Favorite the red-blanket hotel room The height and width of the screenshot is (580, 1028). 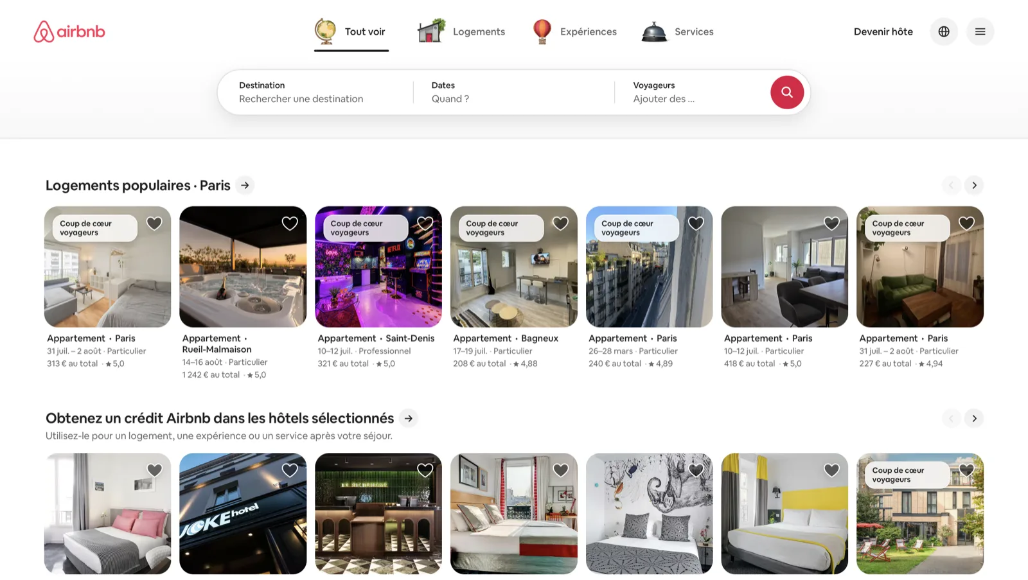click(560, 470)
